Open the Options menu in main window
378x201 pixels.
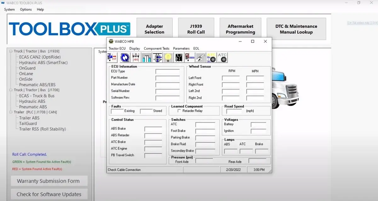(26, 9)
